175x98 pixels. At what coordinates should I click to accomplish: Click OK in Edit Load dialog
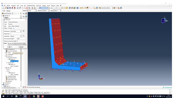pyautogui.click(x=10, y=47)
